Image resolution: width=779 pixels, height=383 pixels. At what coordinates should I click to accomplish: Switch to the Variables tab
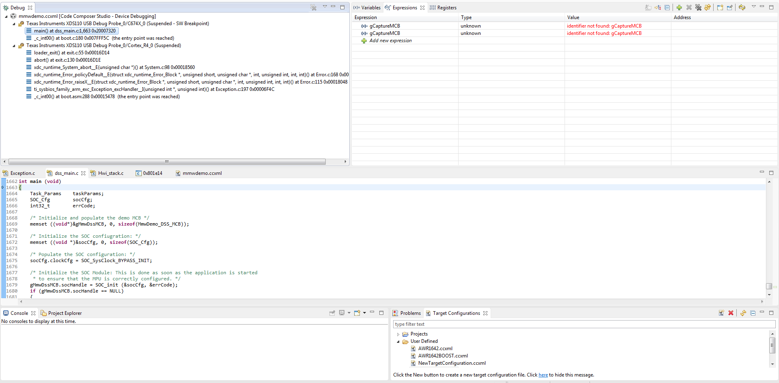(x=367, y=8)
